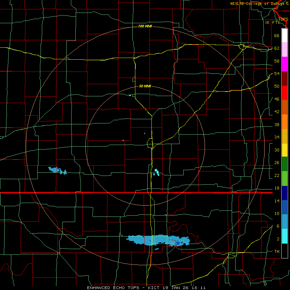Click the cyan echo south of radar center
The image size is (290, 290).
[157, 172]
